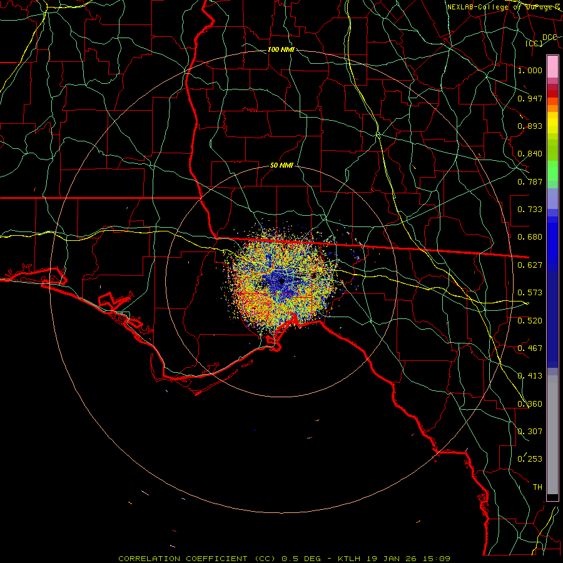
Task: Click the 0.253 legend value
Action: 530,459
